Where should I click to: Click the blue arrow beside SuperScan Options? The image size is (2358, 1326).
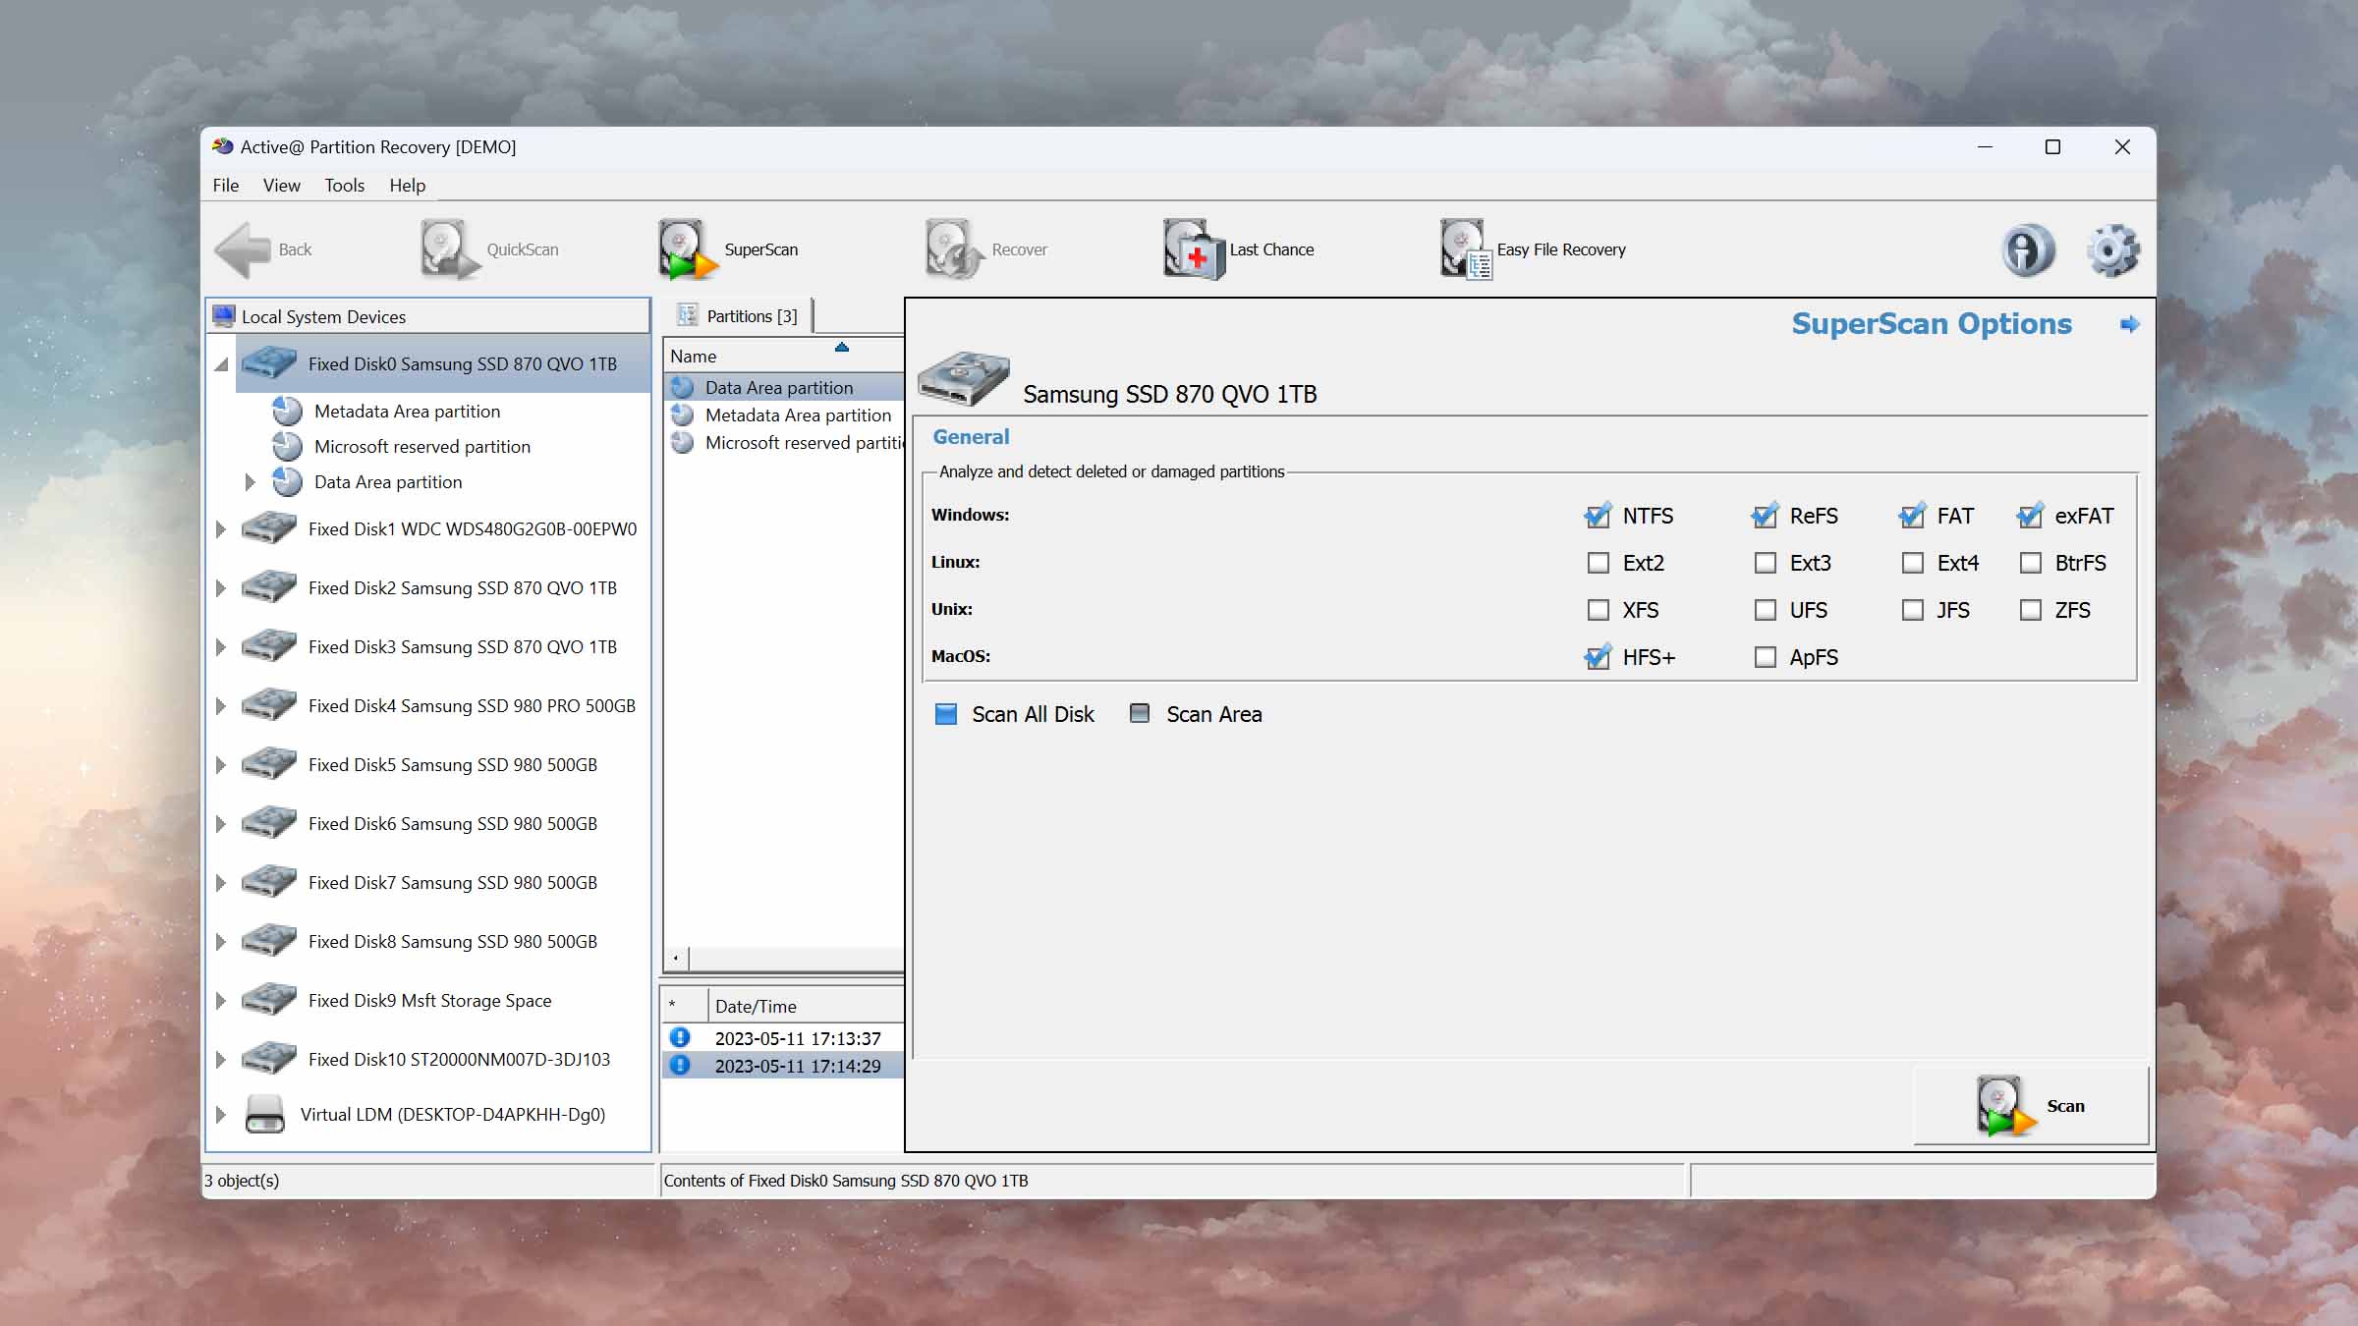pyautogui.click(x=2129, y=324)
